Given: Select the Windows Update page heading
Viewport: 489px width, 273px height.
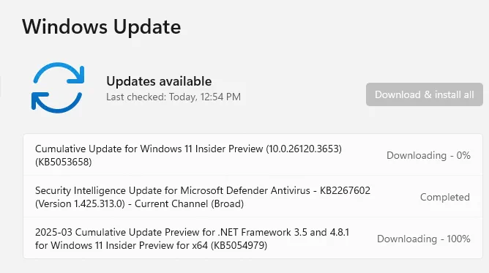Looking at the screenshot, I should 101,26.
